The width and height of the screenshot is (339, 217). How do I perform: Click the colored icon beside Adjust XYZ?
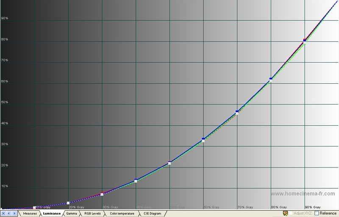(286, 213)
